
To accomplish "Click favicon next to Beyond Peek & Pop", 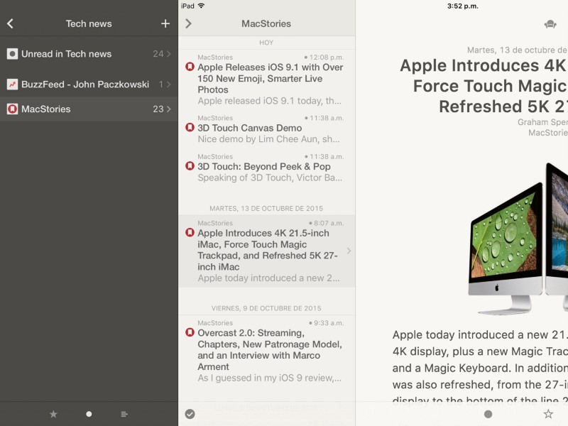I will coord(190,166).
